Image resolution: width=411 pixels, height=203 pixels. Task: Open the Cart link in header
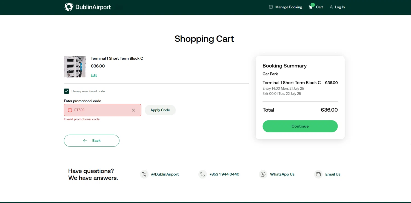319,7
